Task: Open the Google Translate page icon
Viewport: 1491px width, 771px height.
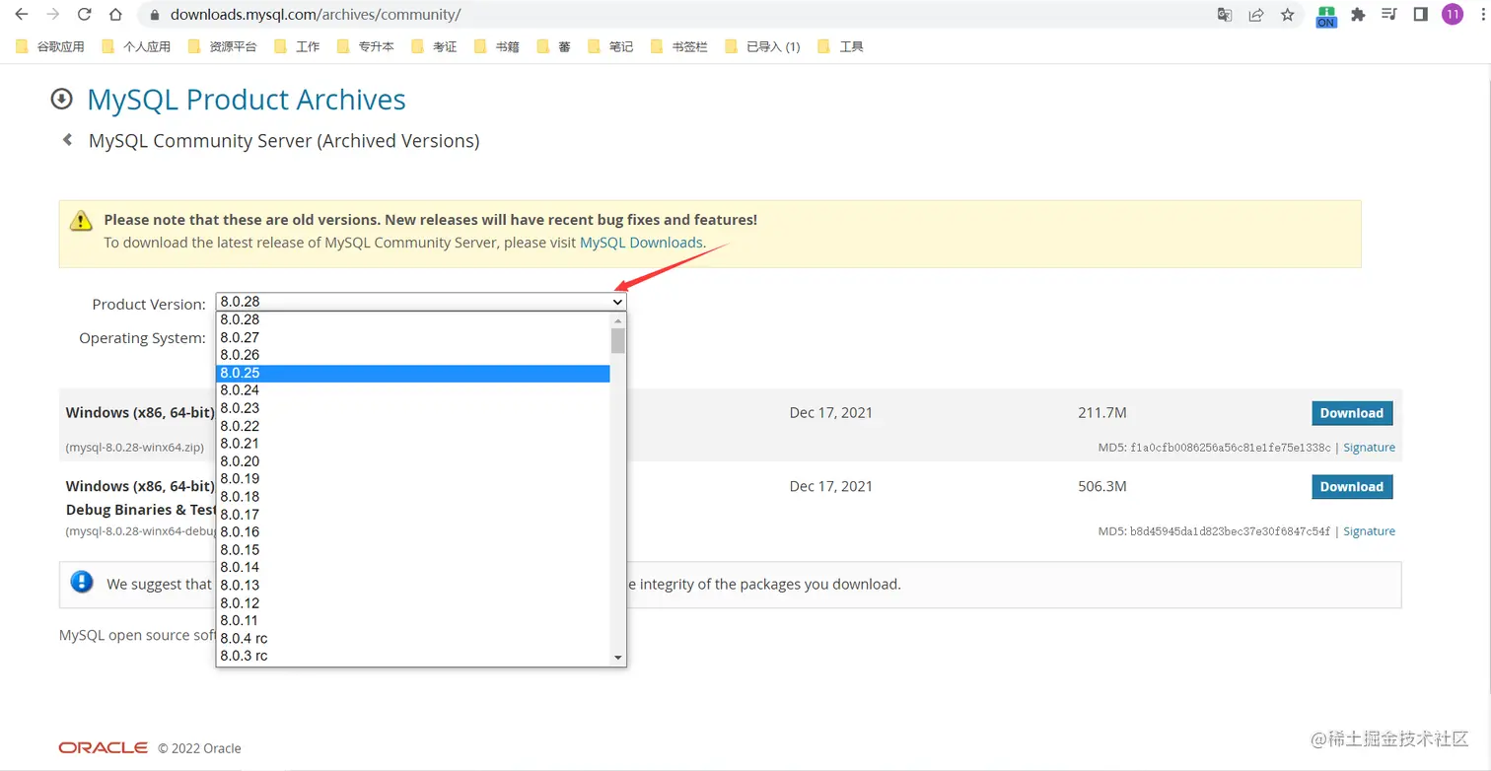Action: coord(1225,15)
